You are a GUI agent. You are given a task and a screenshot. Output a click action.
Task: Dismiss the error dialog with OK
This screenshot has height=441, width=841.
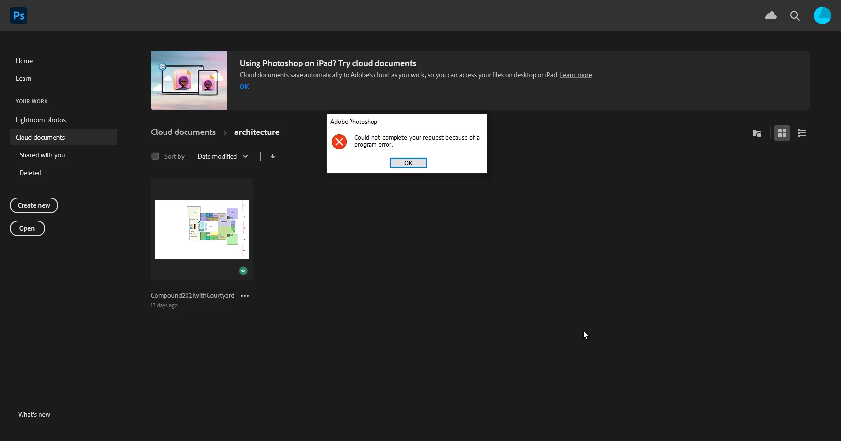[408, 163]
